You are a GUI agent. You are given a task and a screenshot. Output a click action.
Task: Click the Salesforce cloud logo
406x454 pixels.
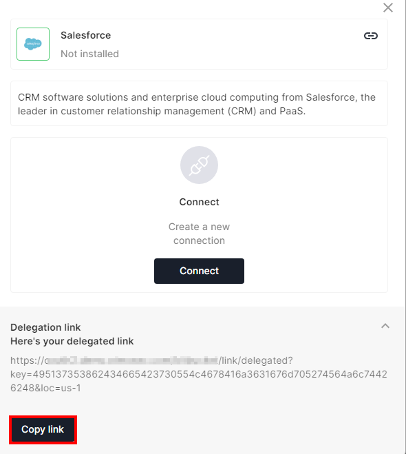click(x=33, y=44)
